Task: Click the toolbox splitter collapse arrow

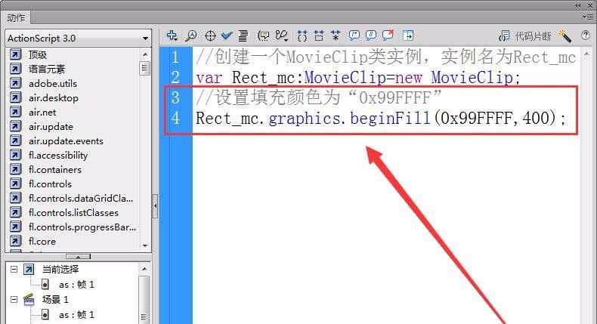Action: [x=78, y=257]
